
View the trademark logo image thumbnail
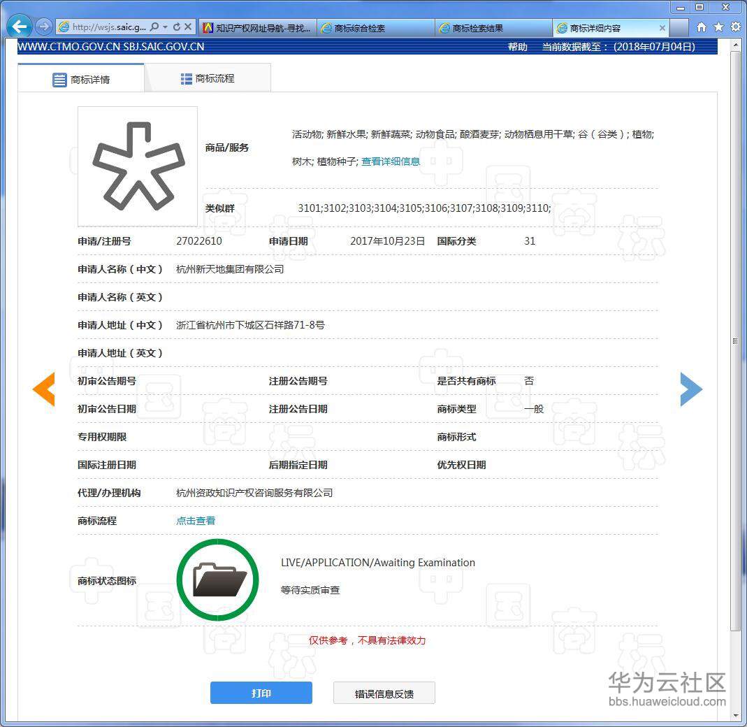pyautogui.click(x=137, y=166)
